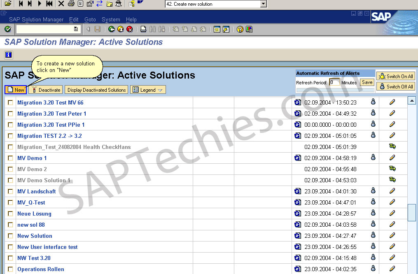
Task: Click the yellow Help question mark in the SAP toolbar
Action: (x=240, y=29)
